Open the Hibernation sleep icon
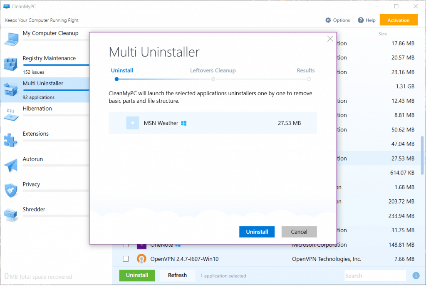This screenshot has width=426, height=290. point(11,115)
